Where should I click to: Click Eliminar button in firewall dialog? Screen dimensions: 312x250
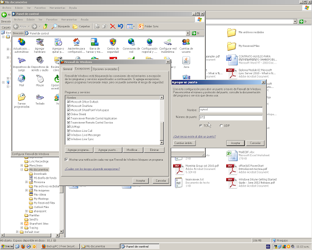coord(154,150)
